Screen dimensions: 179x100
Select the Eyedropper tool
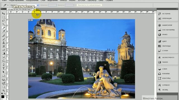click(3, 31)
